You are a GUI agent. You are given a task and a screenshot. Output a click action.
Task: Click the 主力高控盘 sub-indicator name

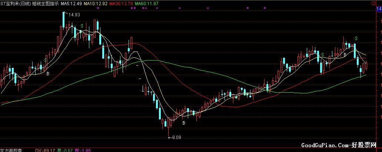(x=10, y=151)
